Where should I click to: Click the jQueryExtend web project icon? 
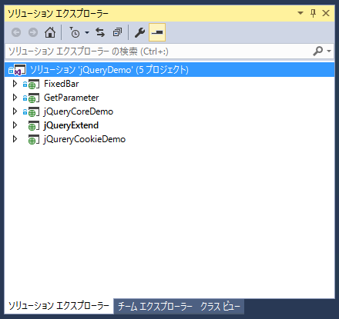coord(34,125)
